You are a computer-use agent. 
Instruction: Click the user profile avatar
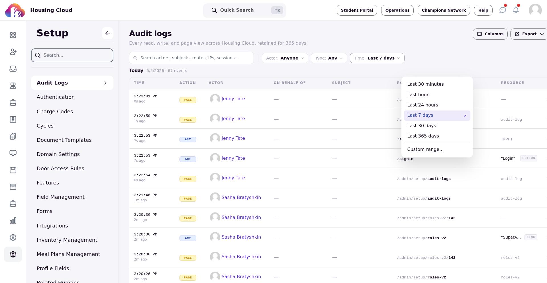[x=535, y=10]
